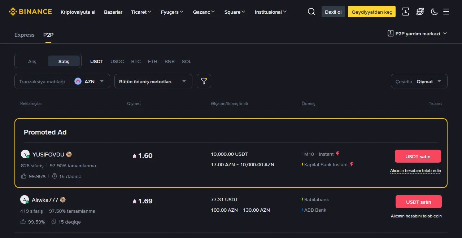Click the clock icon in Aliwka777 row
Screen dimensions: 462x238
[x=54, y=222]
